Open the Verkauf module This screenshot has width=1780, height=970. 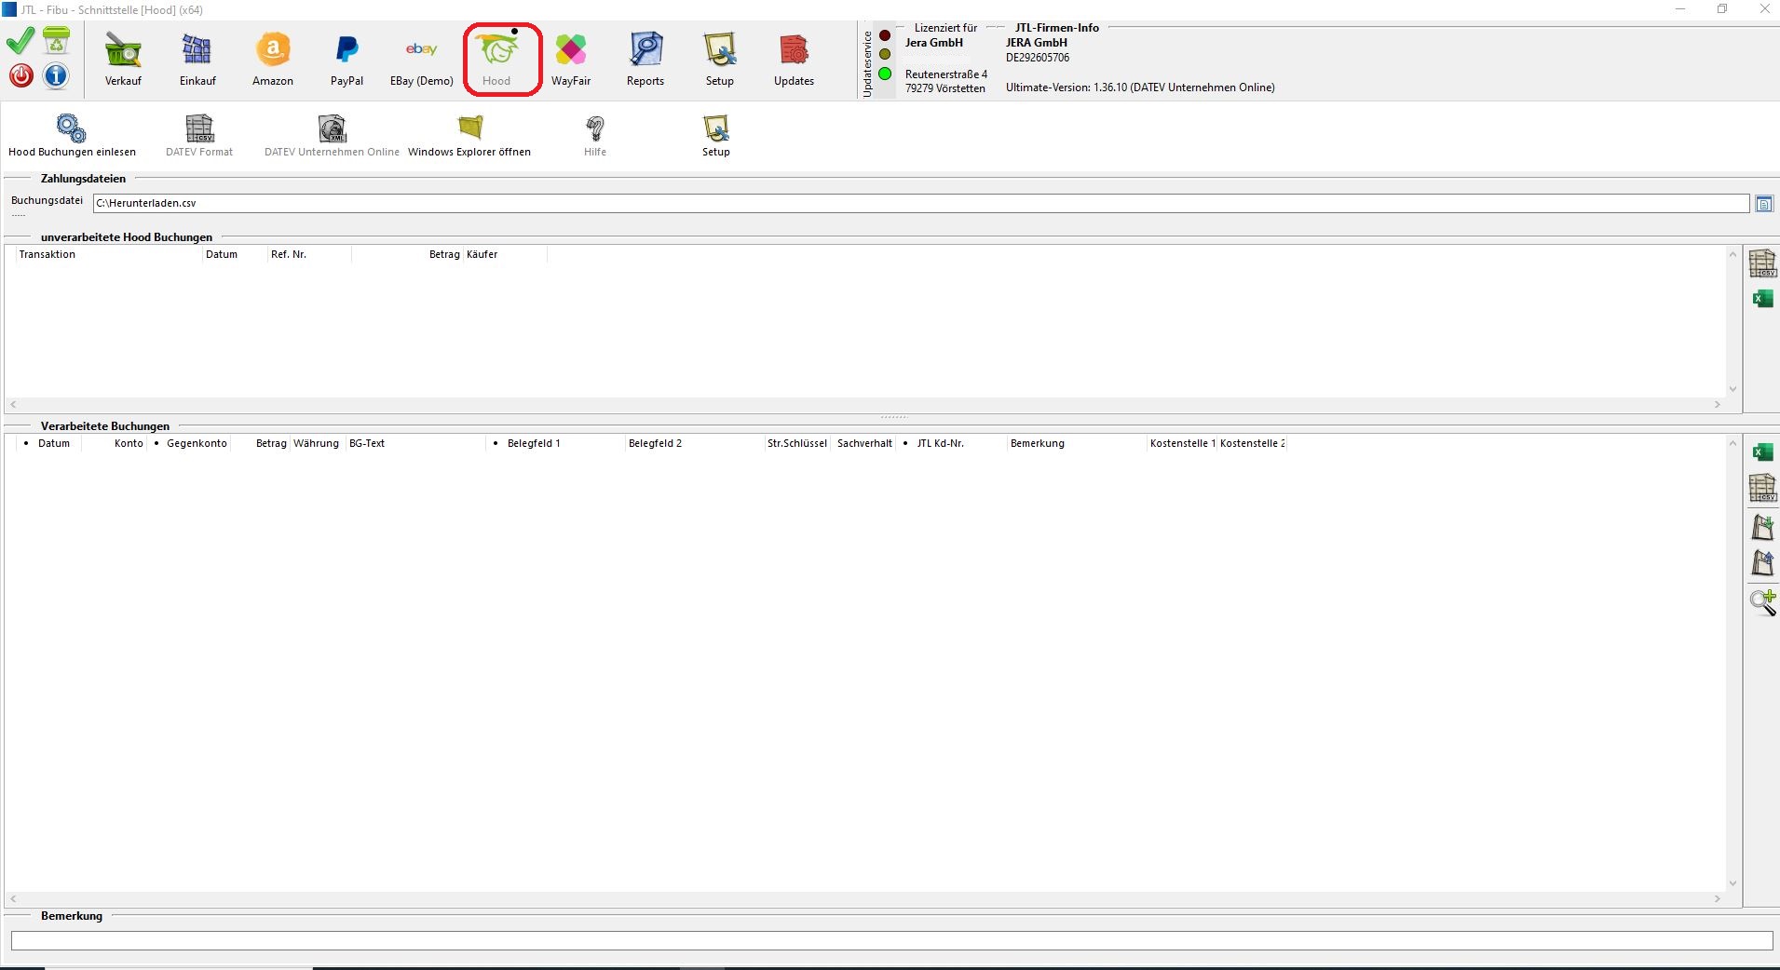(123, 60)
